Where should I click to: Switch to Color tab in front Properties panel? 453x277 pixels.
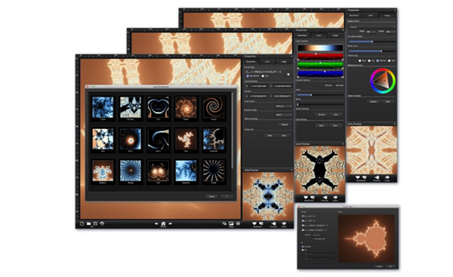(267, 62)
